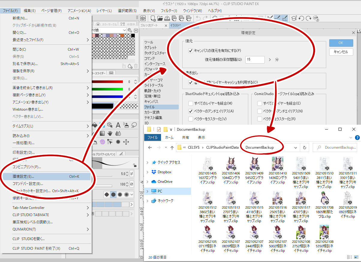Click Explorer help question mark icon
The image size is (361, 262).
(x=357, y=138)
